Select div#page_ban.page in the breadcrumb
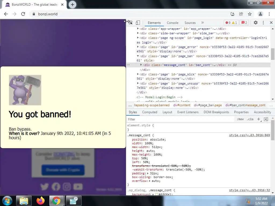Viewport: 275px width, 206px height. [x=208, y=105]
